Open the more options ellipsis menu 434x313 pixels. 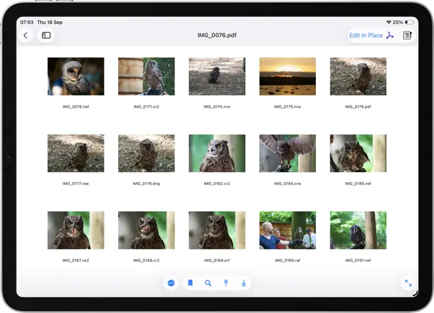pyautogui.click(x=171, y=283)
